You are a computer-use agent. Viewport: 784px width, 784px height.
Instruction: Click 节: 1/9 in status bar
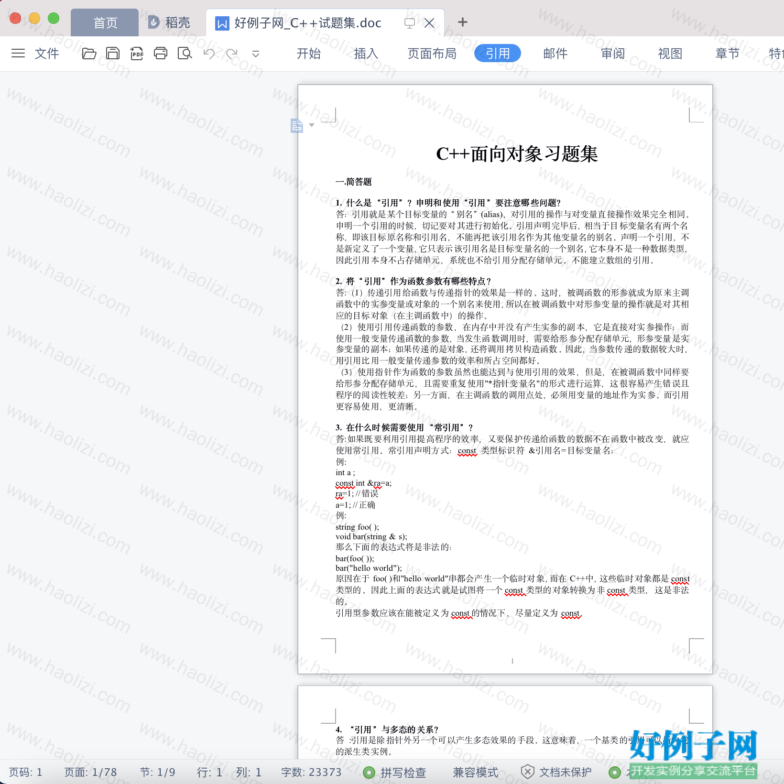tap(158, 772)
